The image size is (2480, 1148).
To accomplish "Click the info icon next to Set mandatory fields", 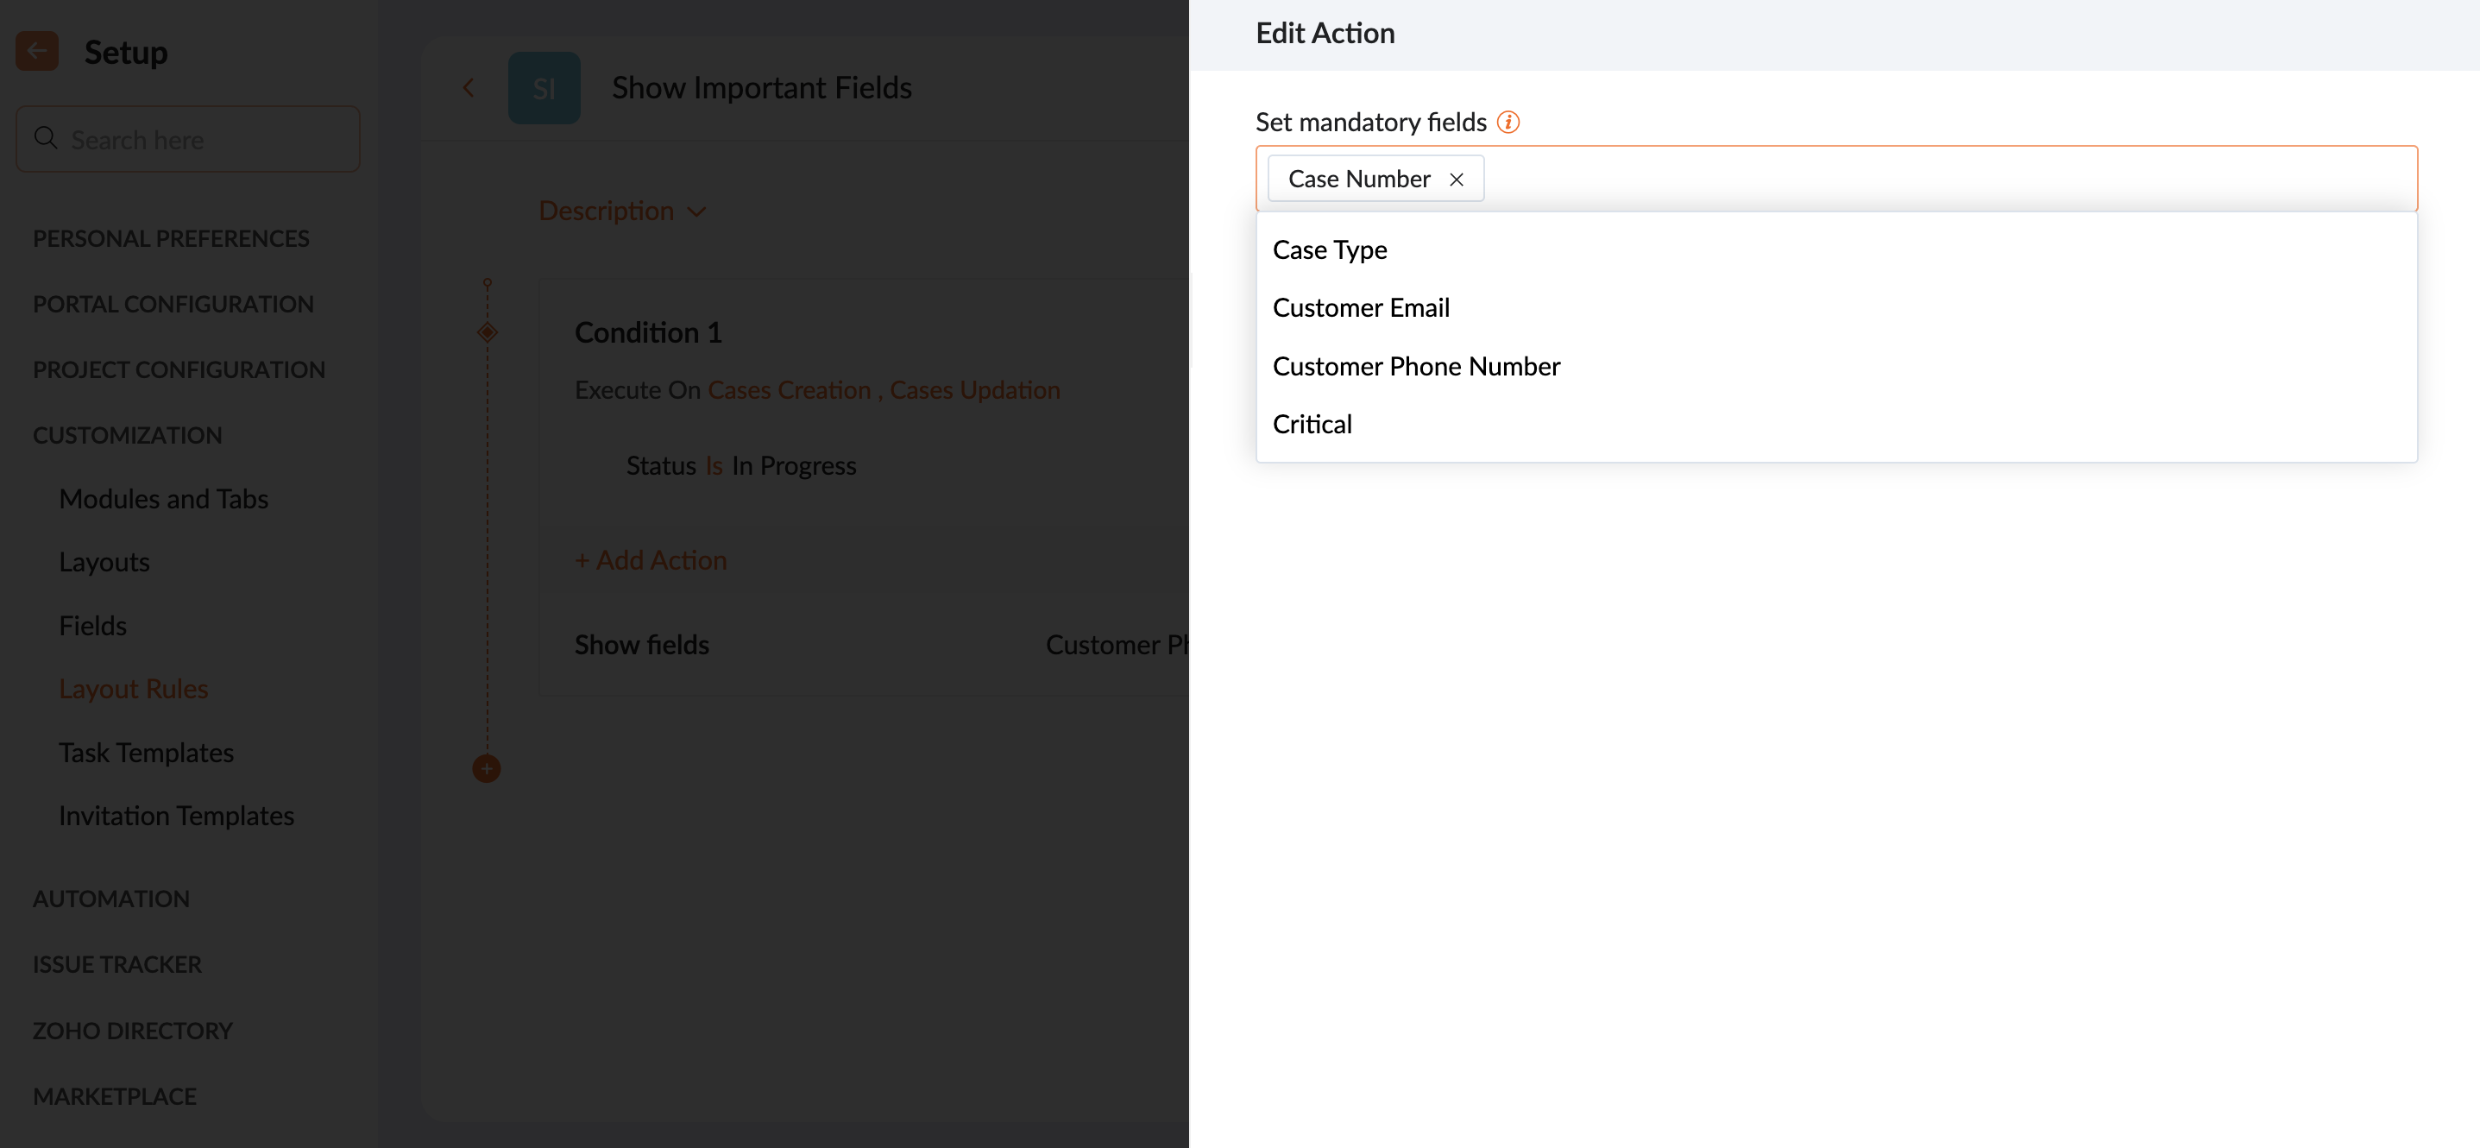I will tap(1508, 123).
